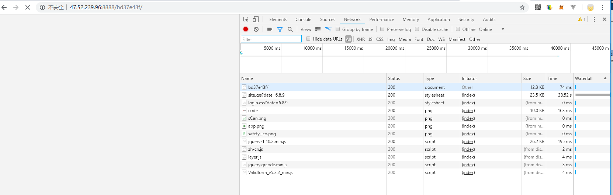Enable Disable cache checkbox

417,29
